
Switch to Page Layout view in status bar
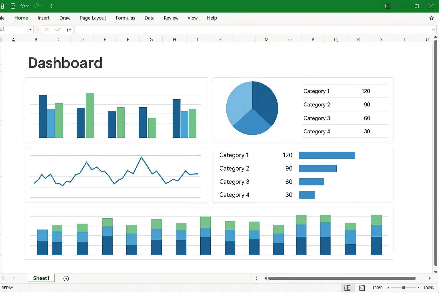(x=362, y=288)
